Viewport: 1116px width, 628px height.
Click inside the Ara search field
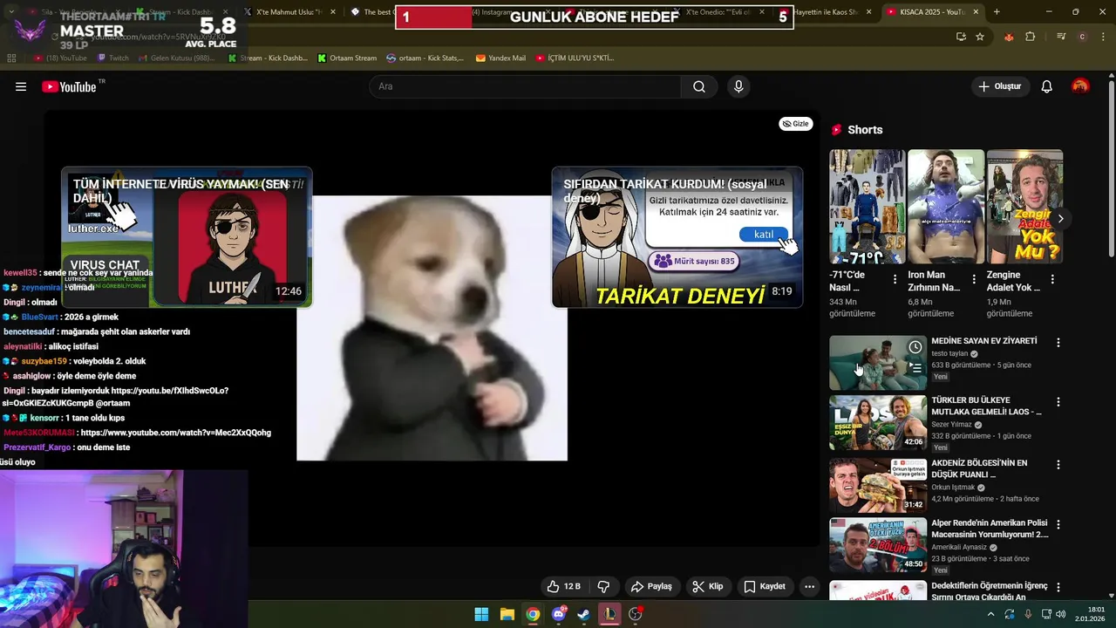[x=526, y=86]
